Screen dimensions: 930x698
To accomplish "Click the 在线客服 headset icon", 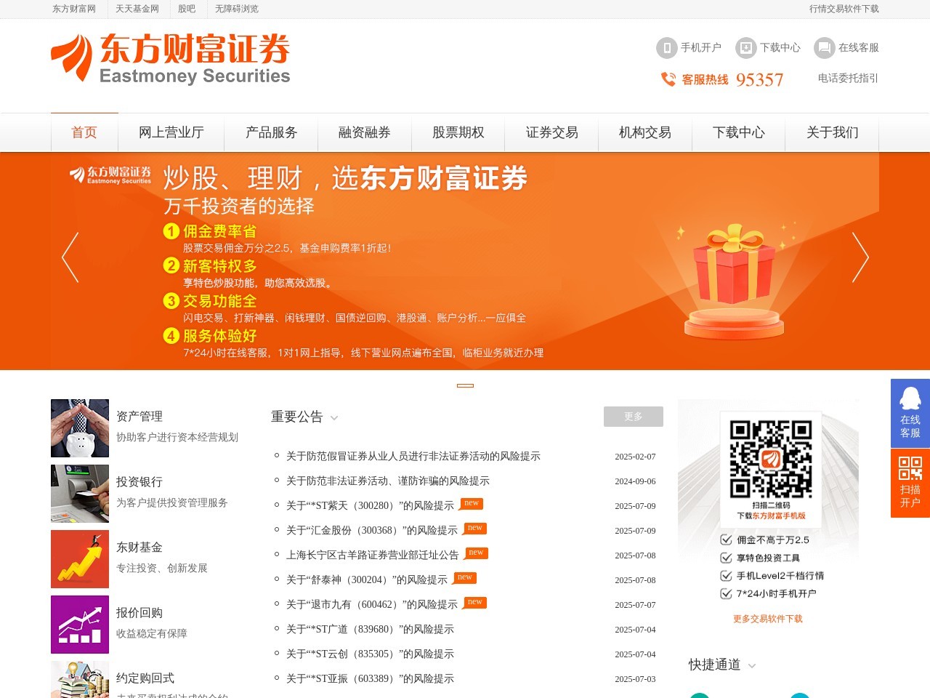I will pos(824,47).
